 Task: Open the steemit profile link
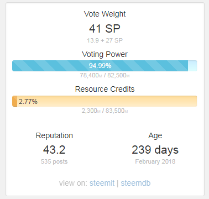[x=102, y=183]
